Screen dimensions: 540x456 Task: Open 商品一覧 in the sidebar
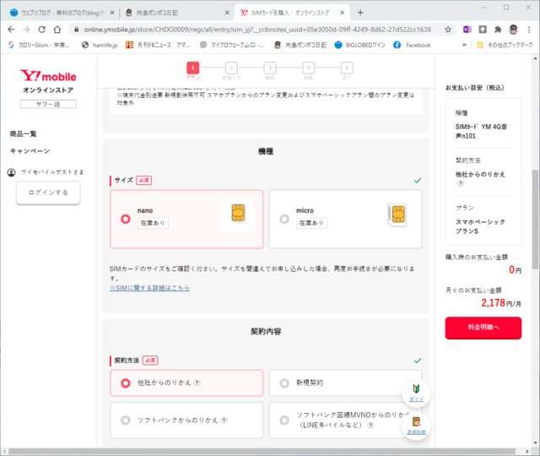click(23, 133)
